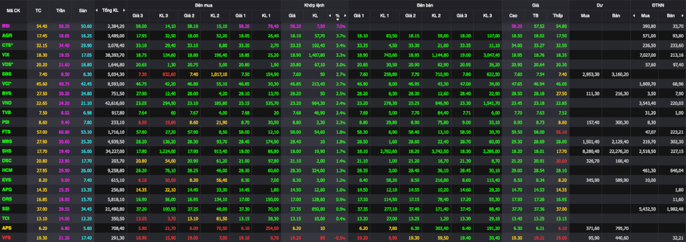The image size is (686, 242).
Task: Click the Bên mua group header
Action: point(204,5)
